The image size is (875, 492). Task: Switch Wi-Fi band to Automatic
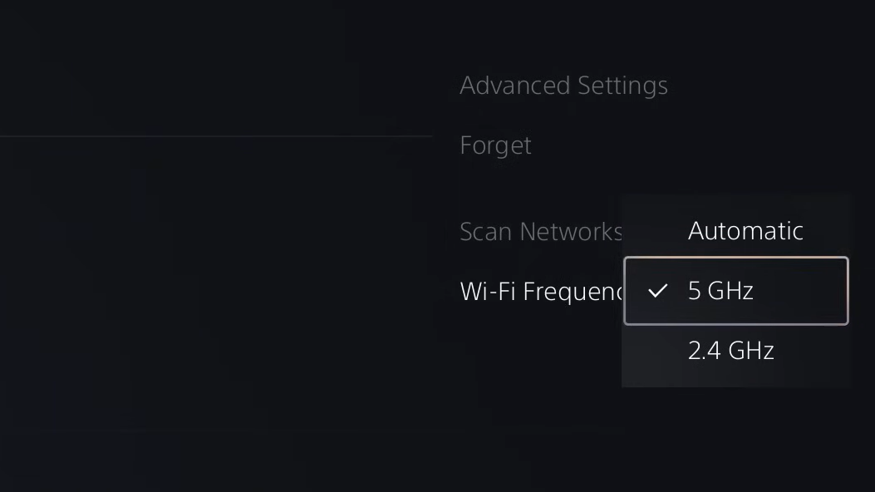click(x=745, y=230)
